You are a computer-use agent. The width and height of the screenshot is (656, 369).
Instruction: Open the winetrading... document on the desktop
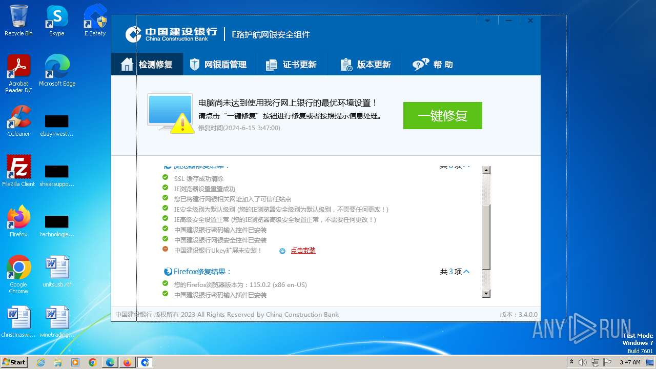[57, 322]
